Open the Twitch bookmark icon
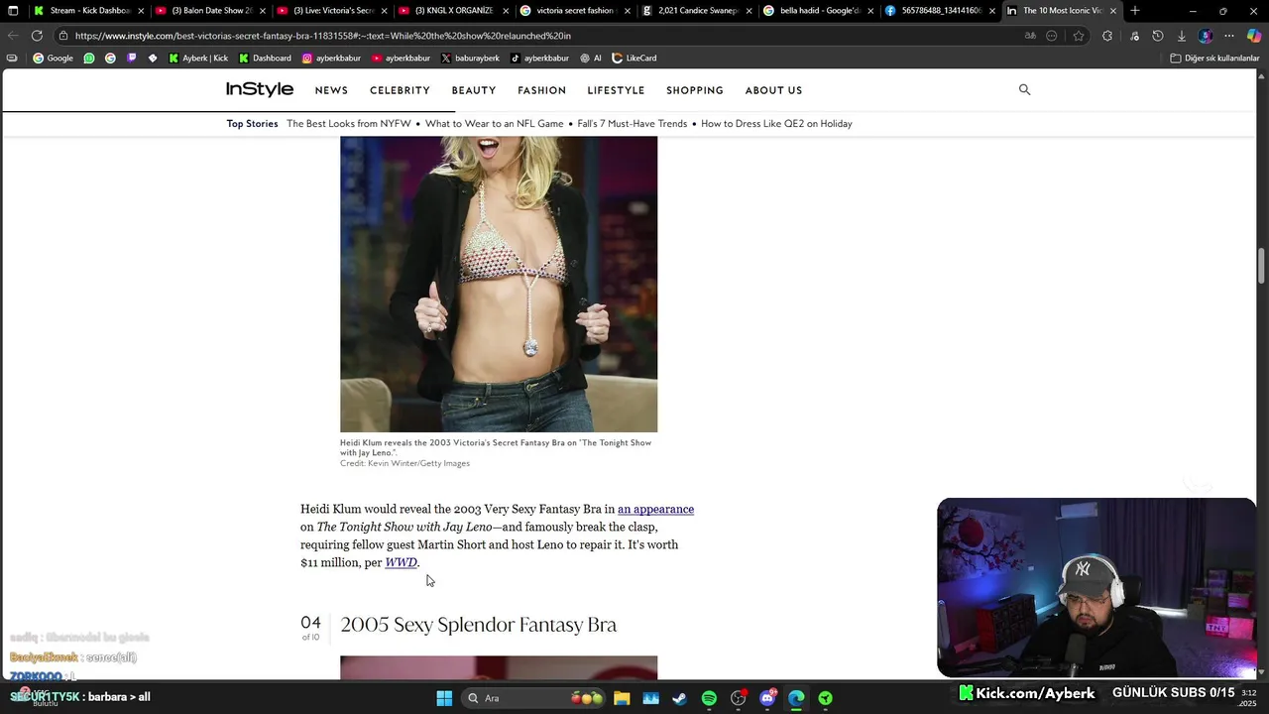Viewport: 1269px width, 714px height. click(x=131, y=58)
